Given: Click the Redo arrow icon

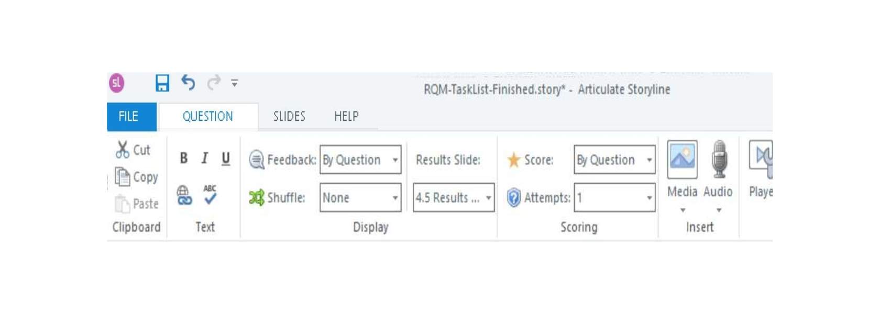Looking at the screenshot, I should pos(214,82).
